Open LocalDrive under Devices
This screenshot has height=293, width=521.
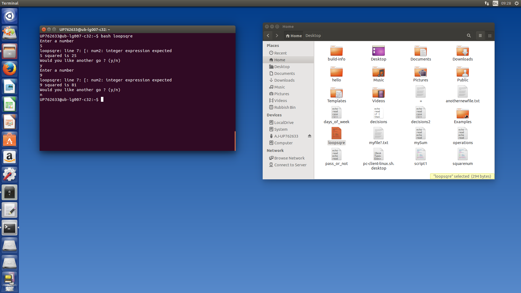coord(288,123)
